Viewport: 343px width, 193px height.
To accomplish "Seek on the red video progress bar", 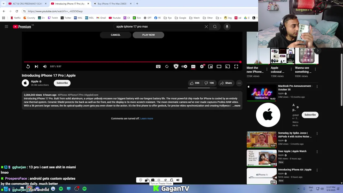I will pyautogui.click(x=132, y=62).
